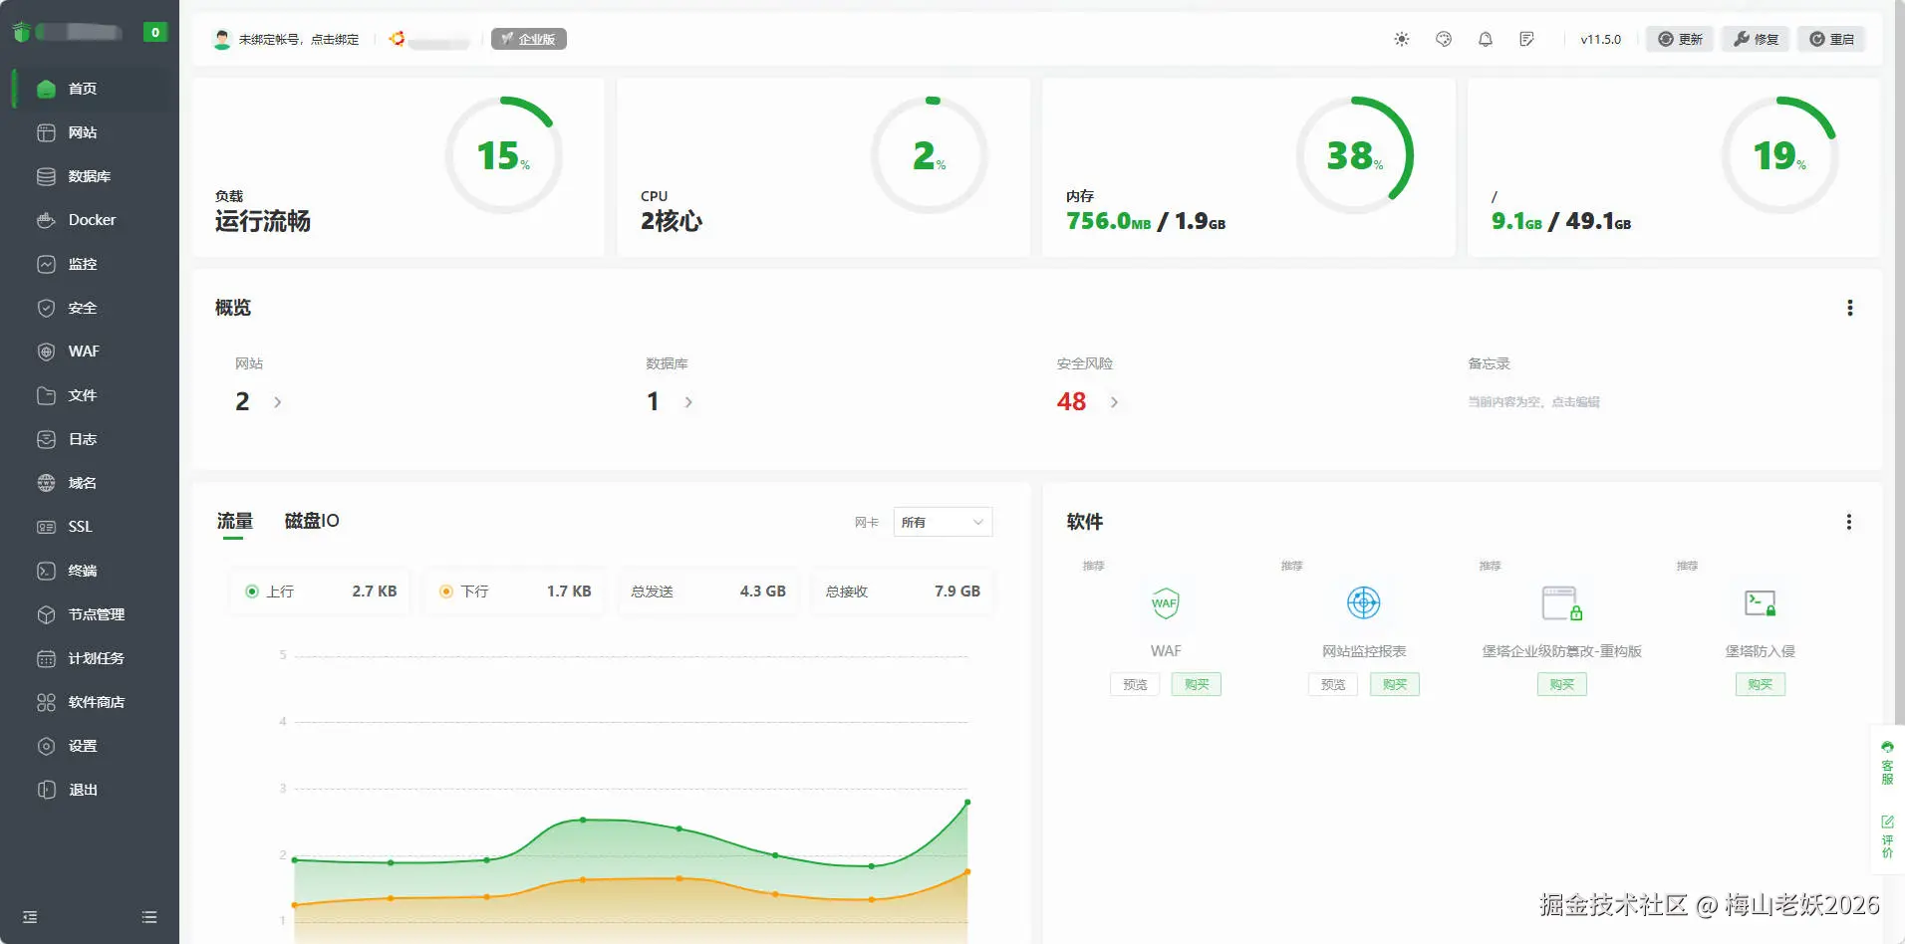Click the 总接收 7.9 GB value

(x=957, y=591)
